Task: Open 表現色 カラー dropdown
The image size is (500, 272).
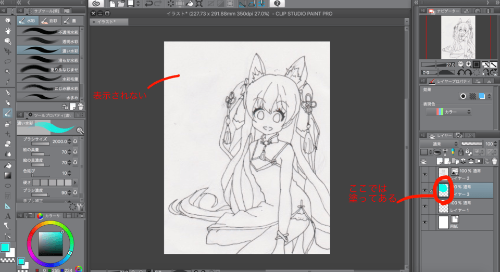Action: tap(448, 112)
